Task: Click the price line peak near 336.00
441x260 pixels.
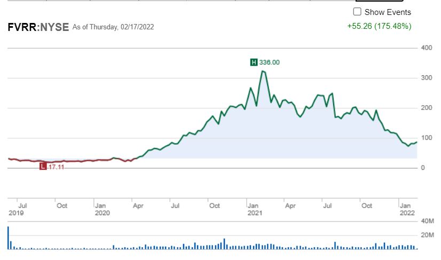Action: click(263, 72)
